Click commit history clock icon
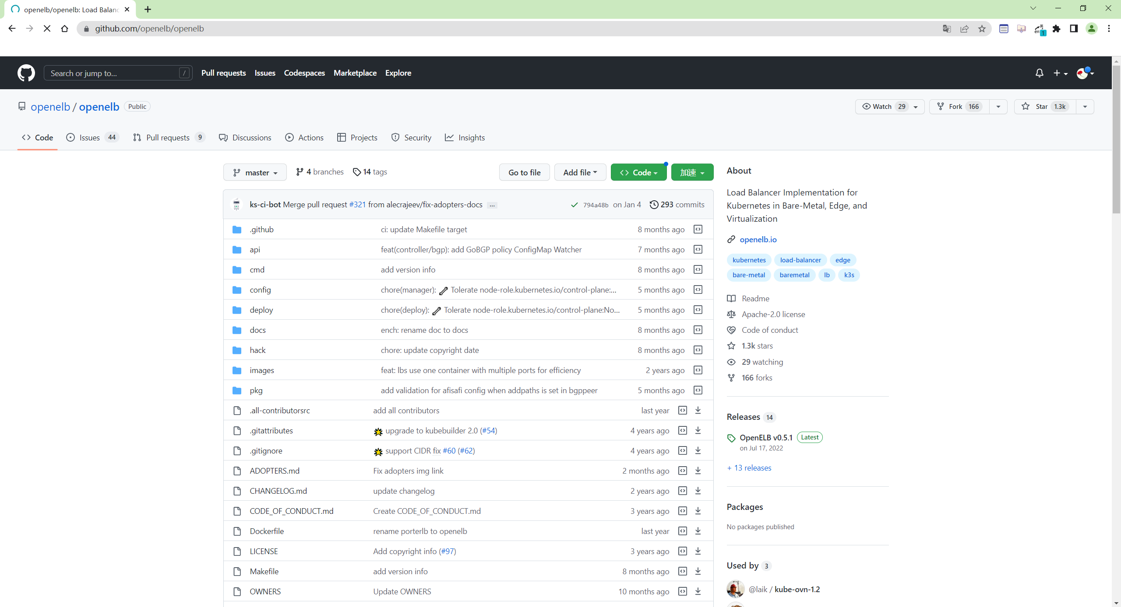 (654, 205)
